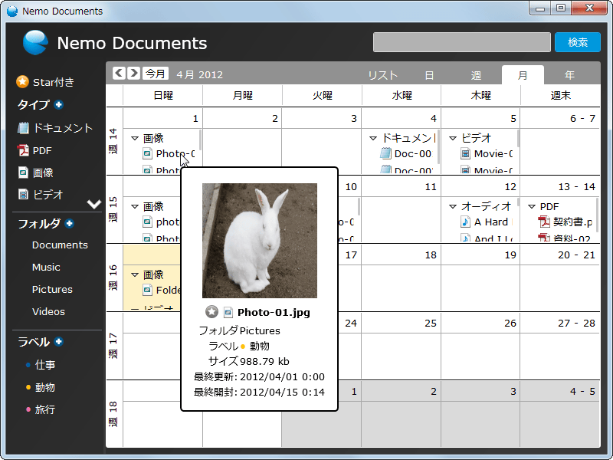The image size is (613, 460).
Task: Filter by ドキュメント type in sidebar
Action: [54, 128]
